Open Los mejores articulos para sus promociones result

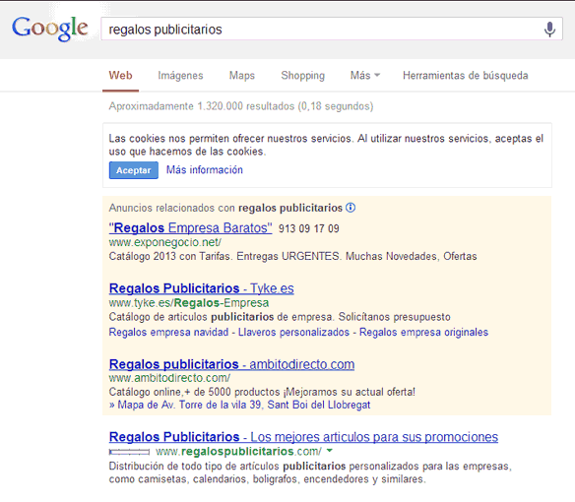pos(303,437)
